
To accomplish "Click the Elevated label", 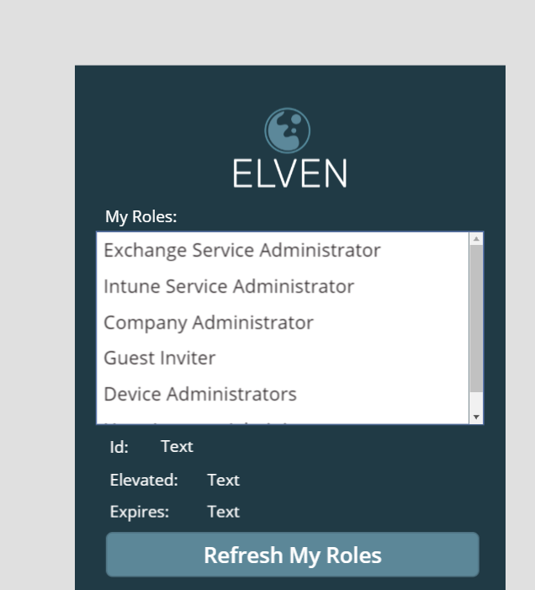I will point(144,480).
